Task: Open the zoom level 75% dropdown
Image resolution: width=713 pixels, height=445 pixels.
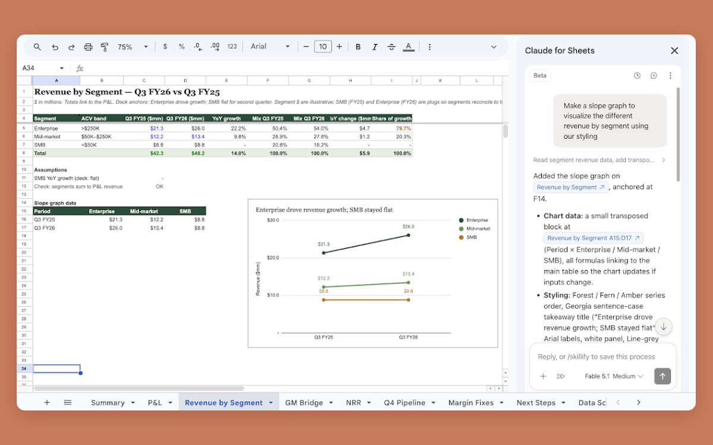Action: 132,47
